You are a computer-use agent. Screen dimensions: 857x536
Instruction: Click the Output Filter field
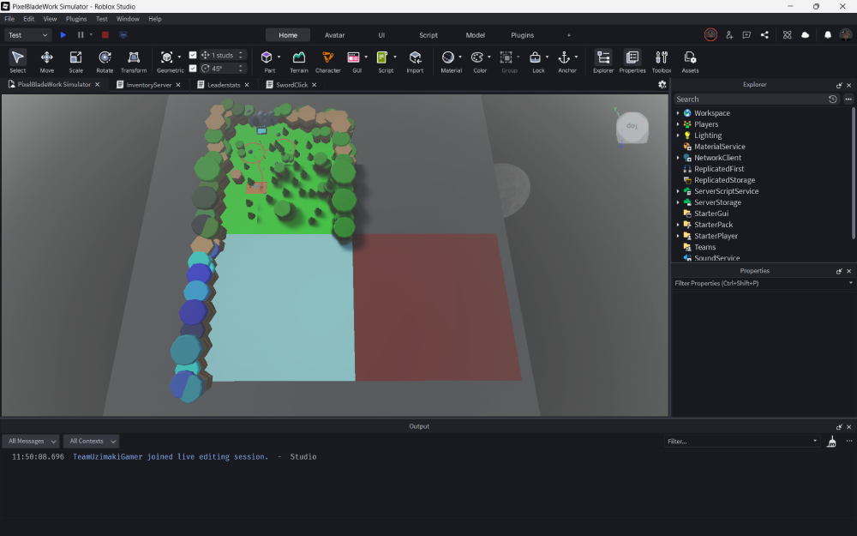pos(741,442)
